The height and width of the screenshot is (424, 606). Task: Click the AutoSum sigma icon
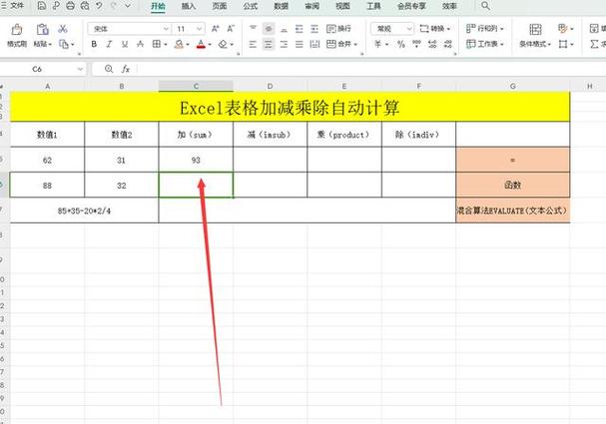pos(594,44)
